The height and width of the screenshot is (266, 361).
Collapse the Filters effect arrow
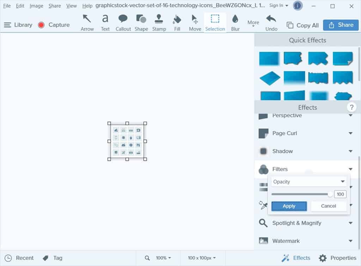point(350,169)
